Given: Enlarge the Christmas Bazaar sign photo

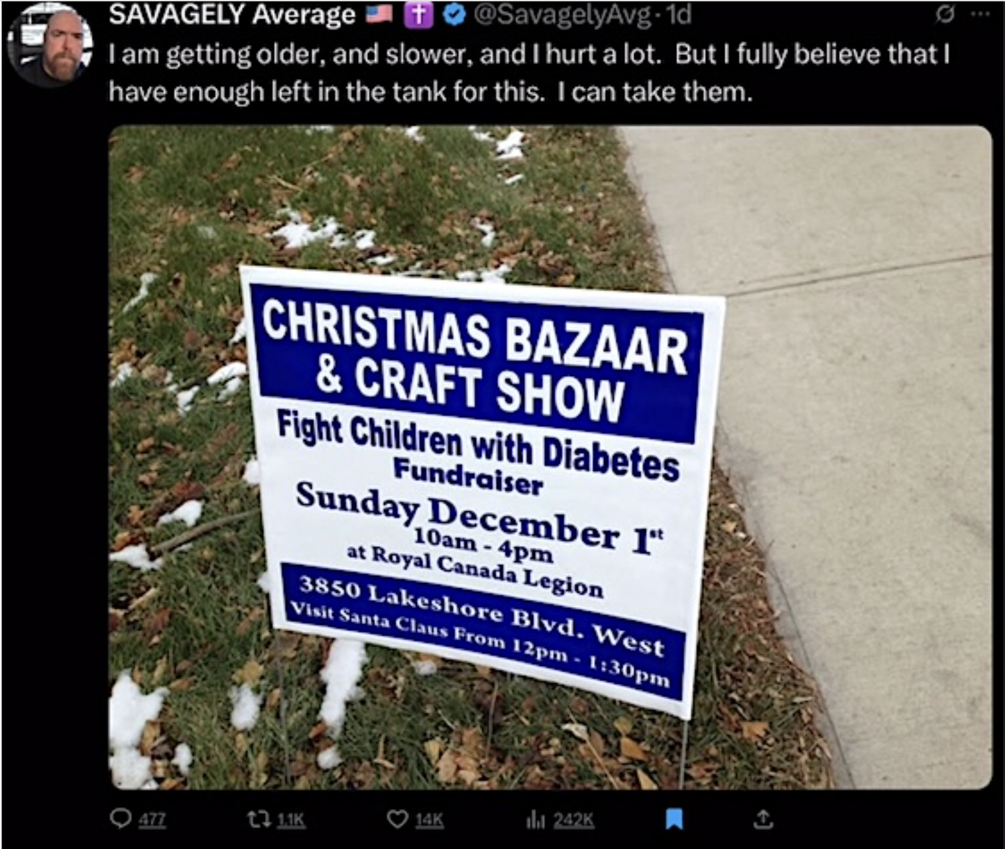Looking at the screenshot, I should pos(550,457).
